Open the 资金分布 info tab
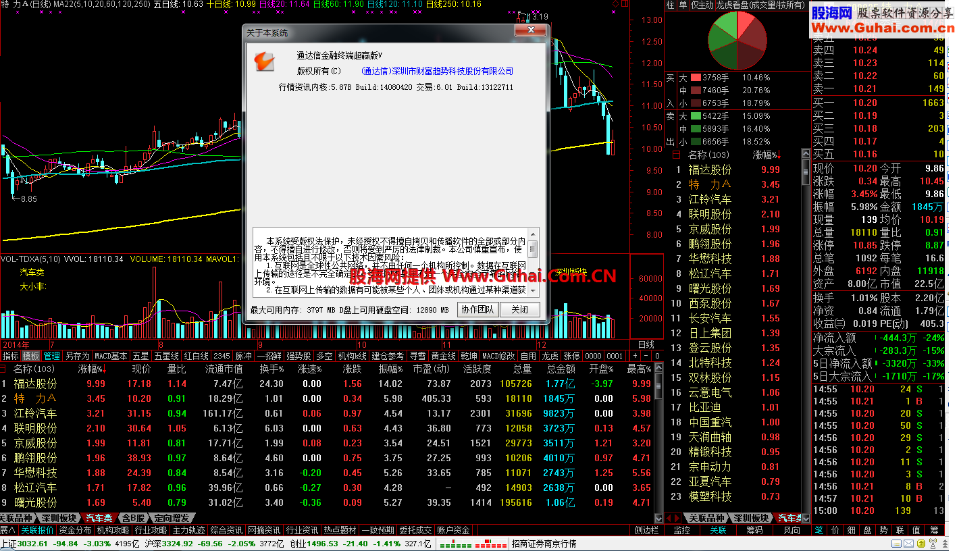959x551 pixels. (75, 530)
